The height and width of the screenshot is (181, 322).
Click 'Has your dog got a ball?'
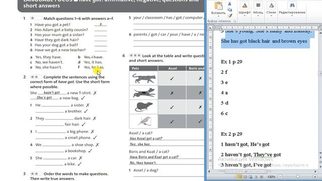56,45
